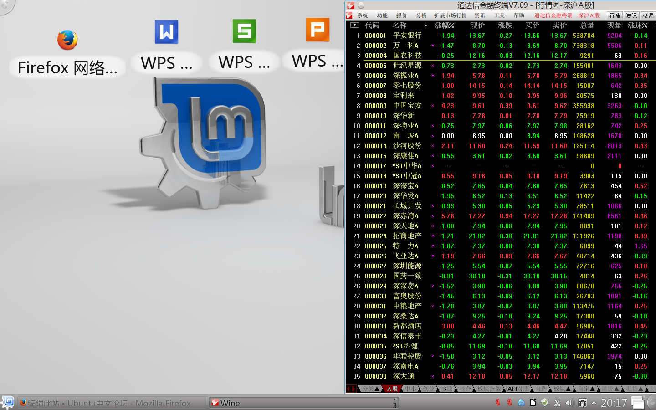
Task: Open the 报价 menu
Action: point(402,15)
